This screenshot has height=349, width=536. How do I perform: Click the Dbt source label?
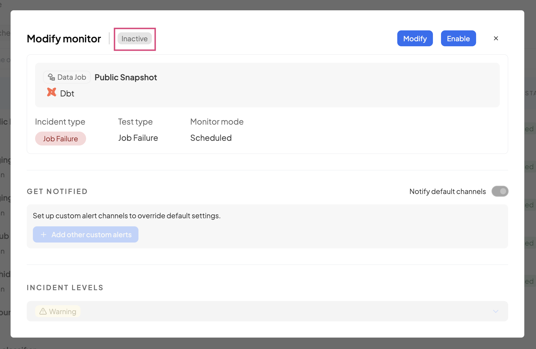coord(67,94)
